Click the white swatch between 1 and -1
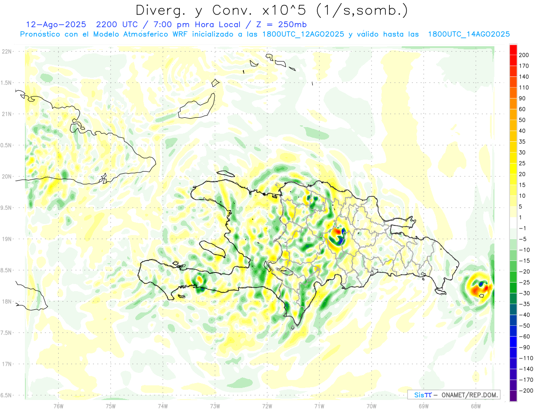The image size is (534, 412). click(513, 223)
